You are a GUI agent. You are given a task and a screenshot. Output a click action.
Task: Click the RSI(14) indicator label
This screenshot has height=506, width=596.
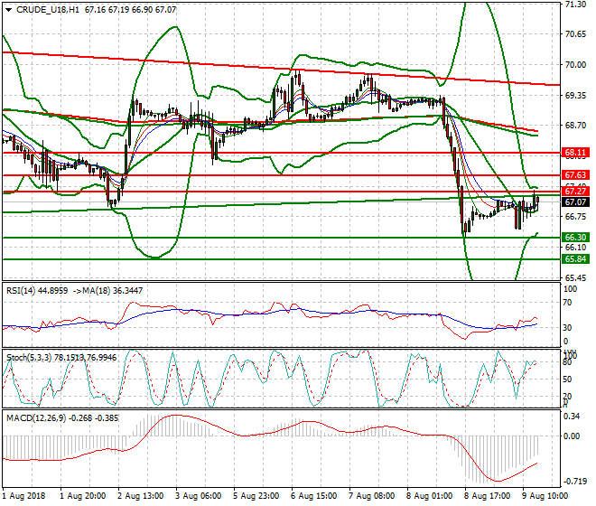coord(23,290)
